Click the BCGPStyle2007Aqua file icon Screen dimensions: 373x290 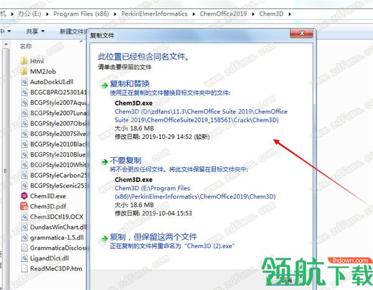(x=24, y=102)
